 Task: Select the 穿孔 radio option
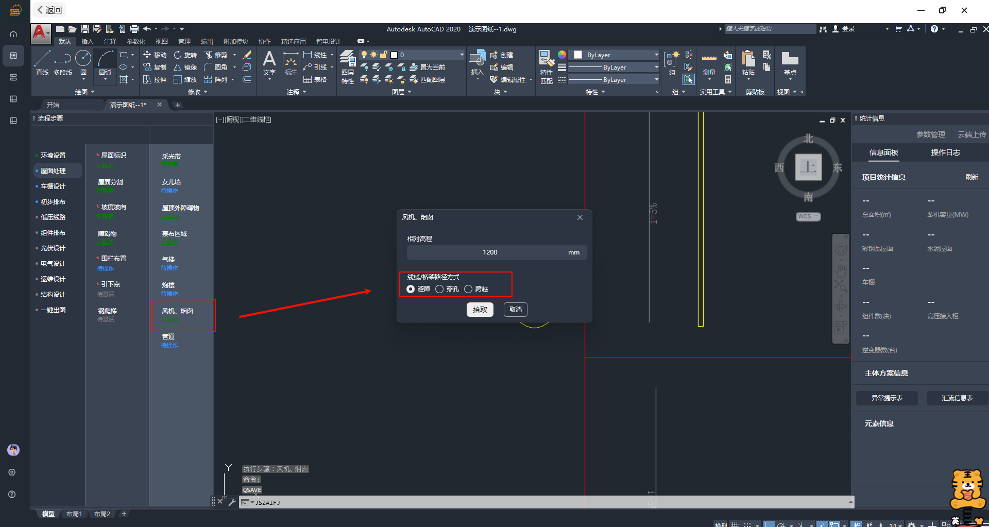point(439,289)
